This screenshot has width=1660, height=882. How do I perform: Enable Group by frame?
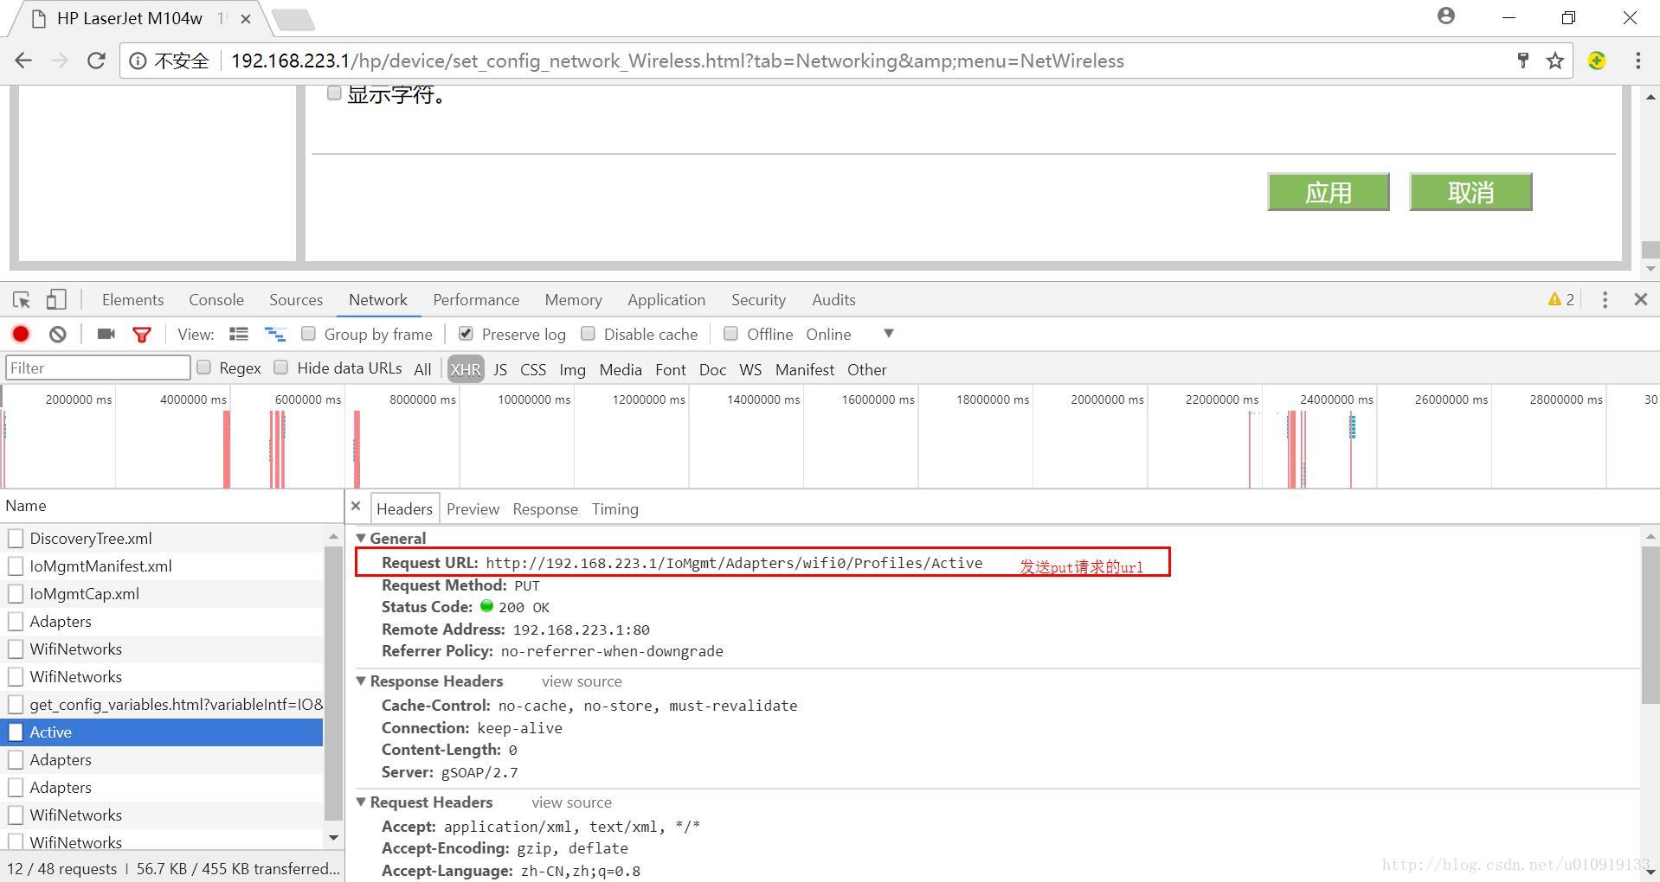coord(308,333)
